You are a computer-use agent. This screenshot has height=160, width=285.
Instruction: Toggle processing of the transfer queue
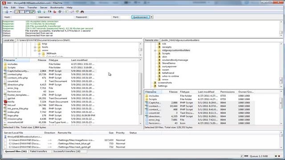[45, 12]
